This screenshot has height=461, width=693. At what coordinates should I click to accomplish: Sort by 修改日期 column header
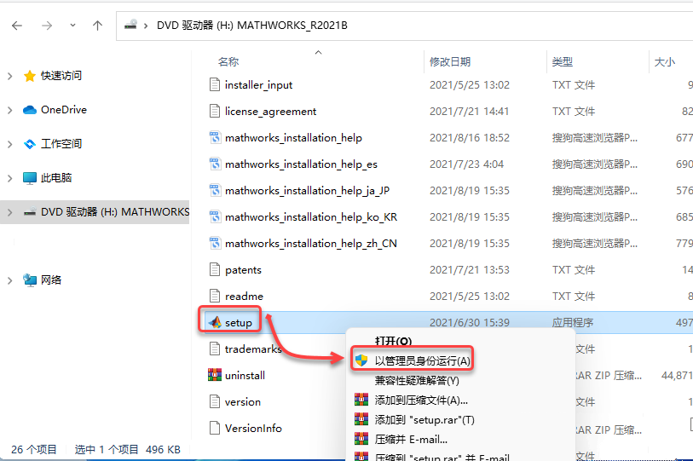tap(450, 62)
